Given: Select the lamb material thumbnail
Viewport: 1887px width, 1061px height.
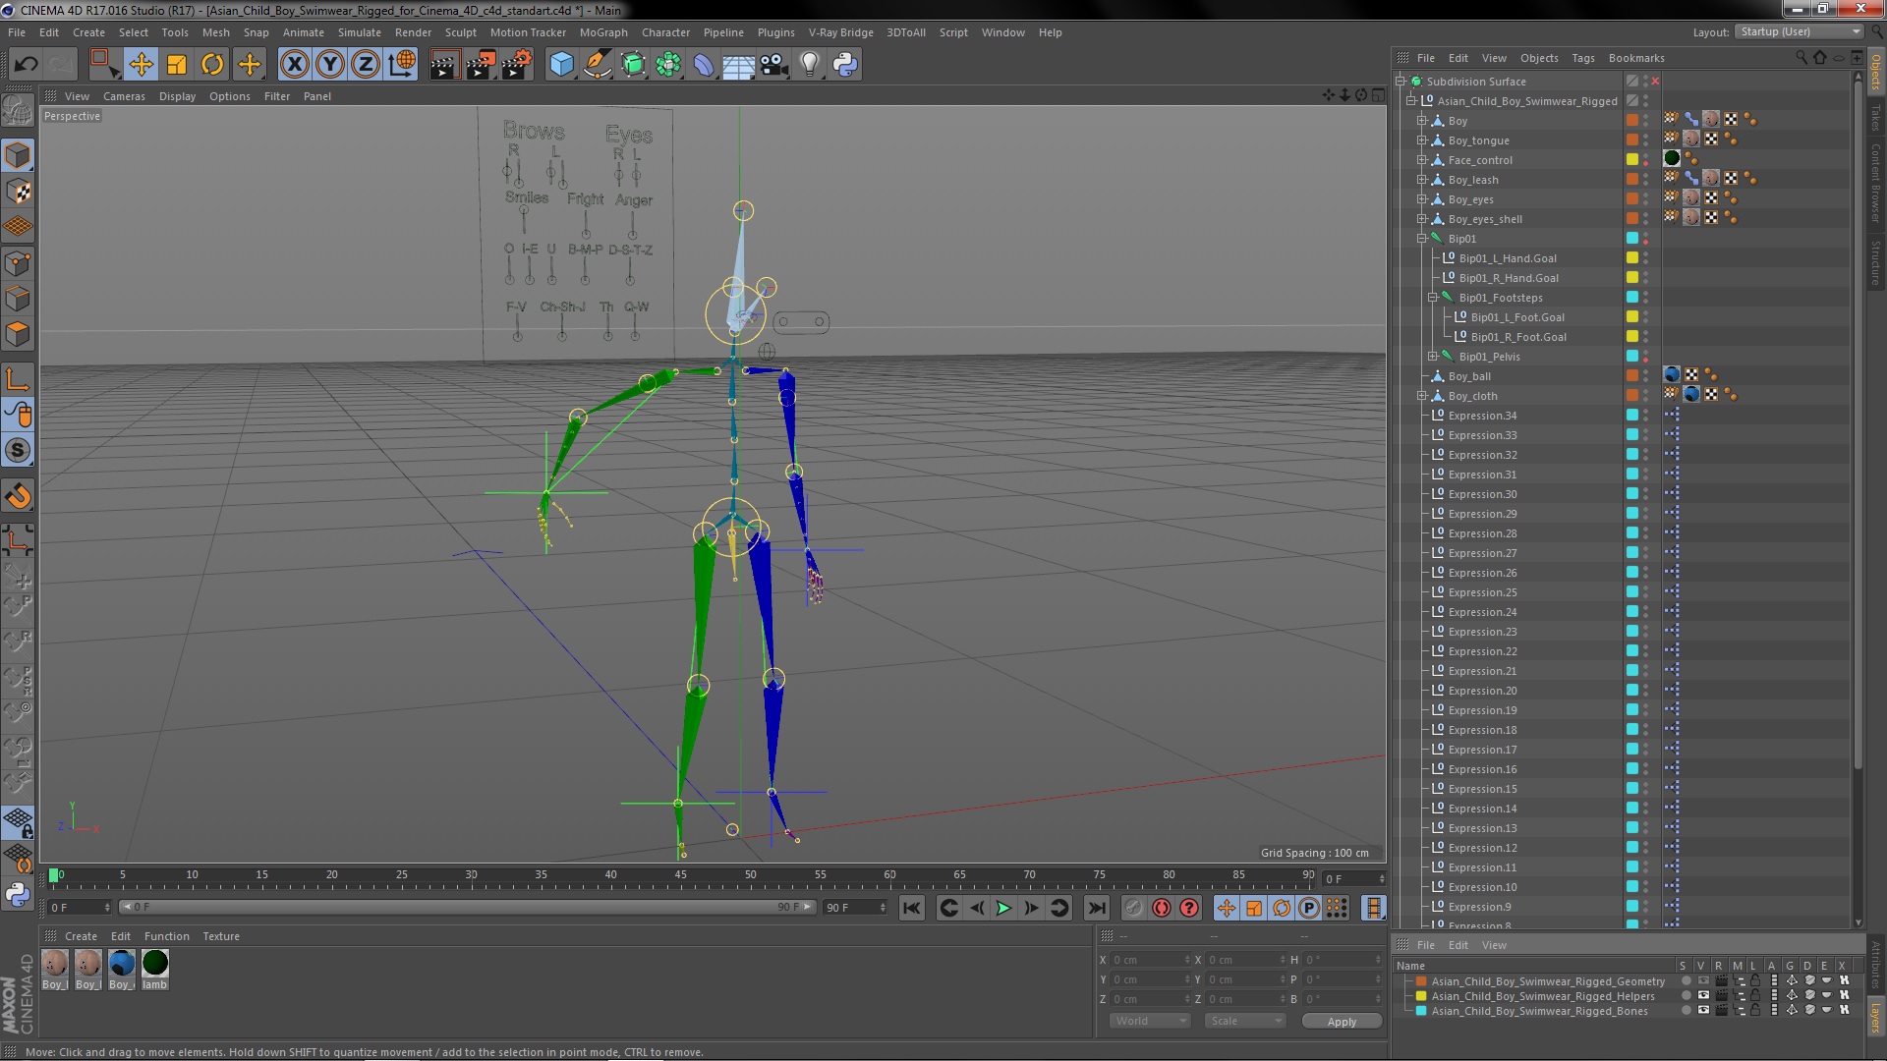Looking at the screenshot, I should 155,964.
